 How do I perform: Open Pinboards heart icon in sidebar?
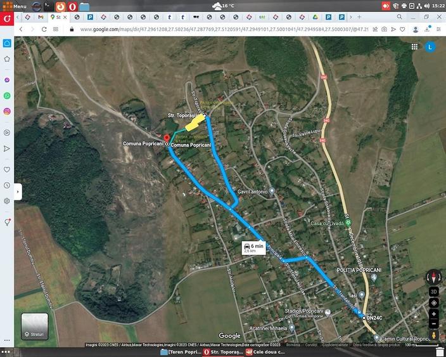(x=7, y=170)
